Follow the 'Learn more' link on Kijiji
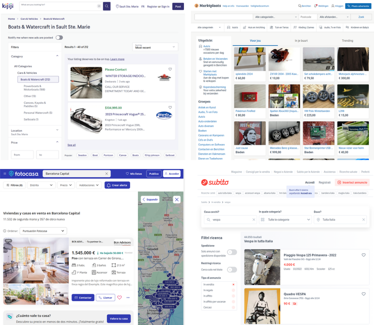Image resolution: width=374 pixels, height=325 pixels. coord(117,59)
